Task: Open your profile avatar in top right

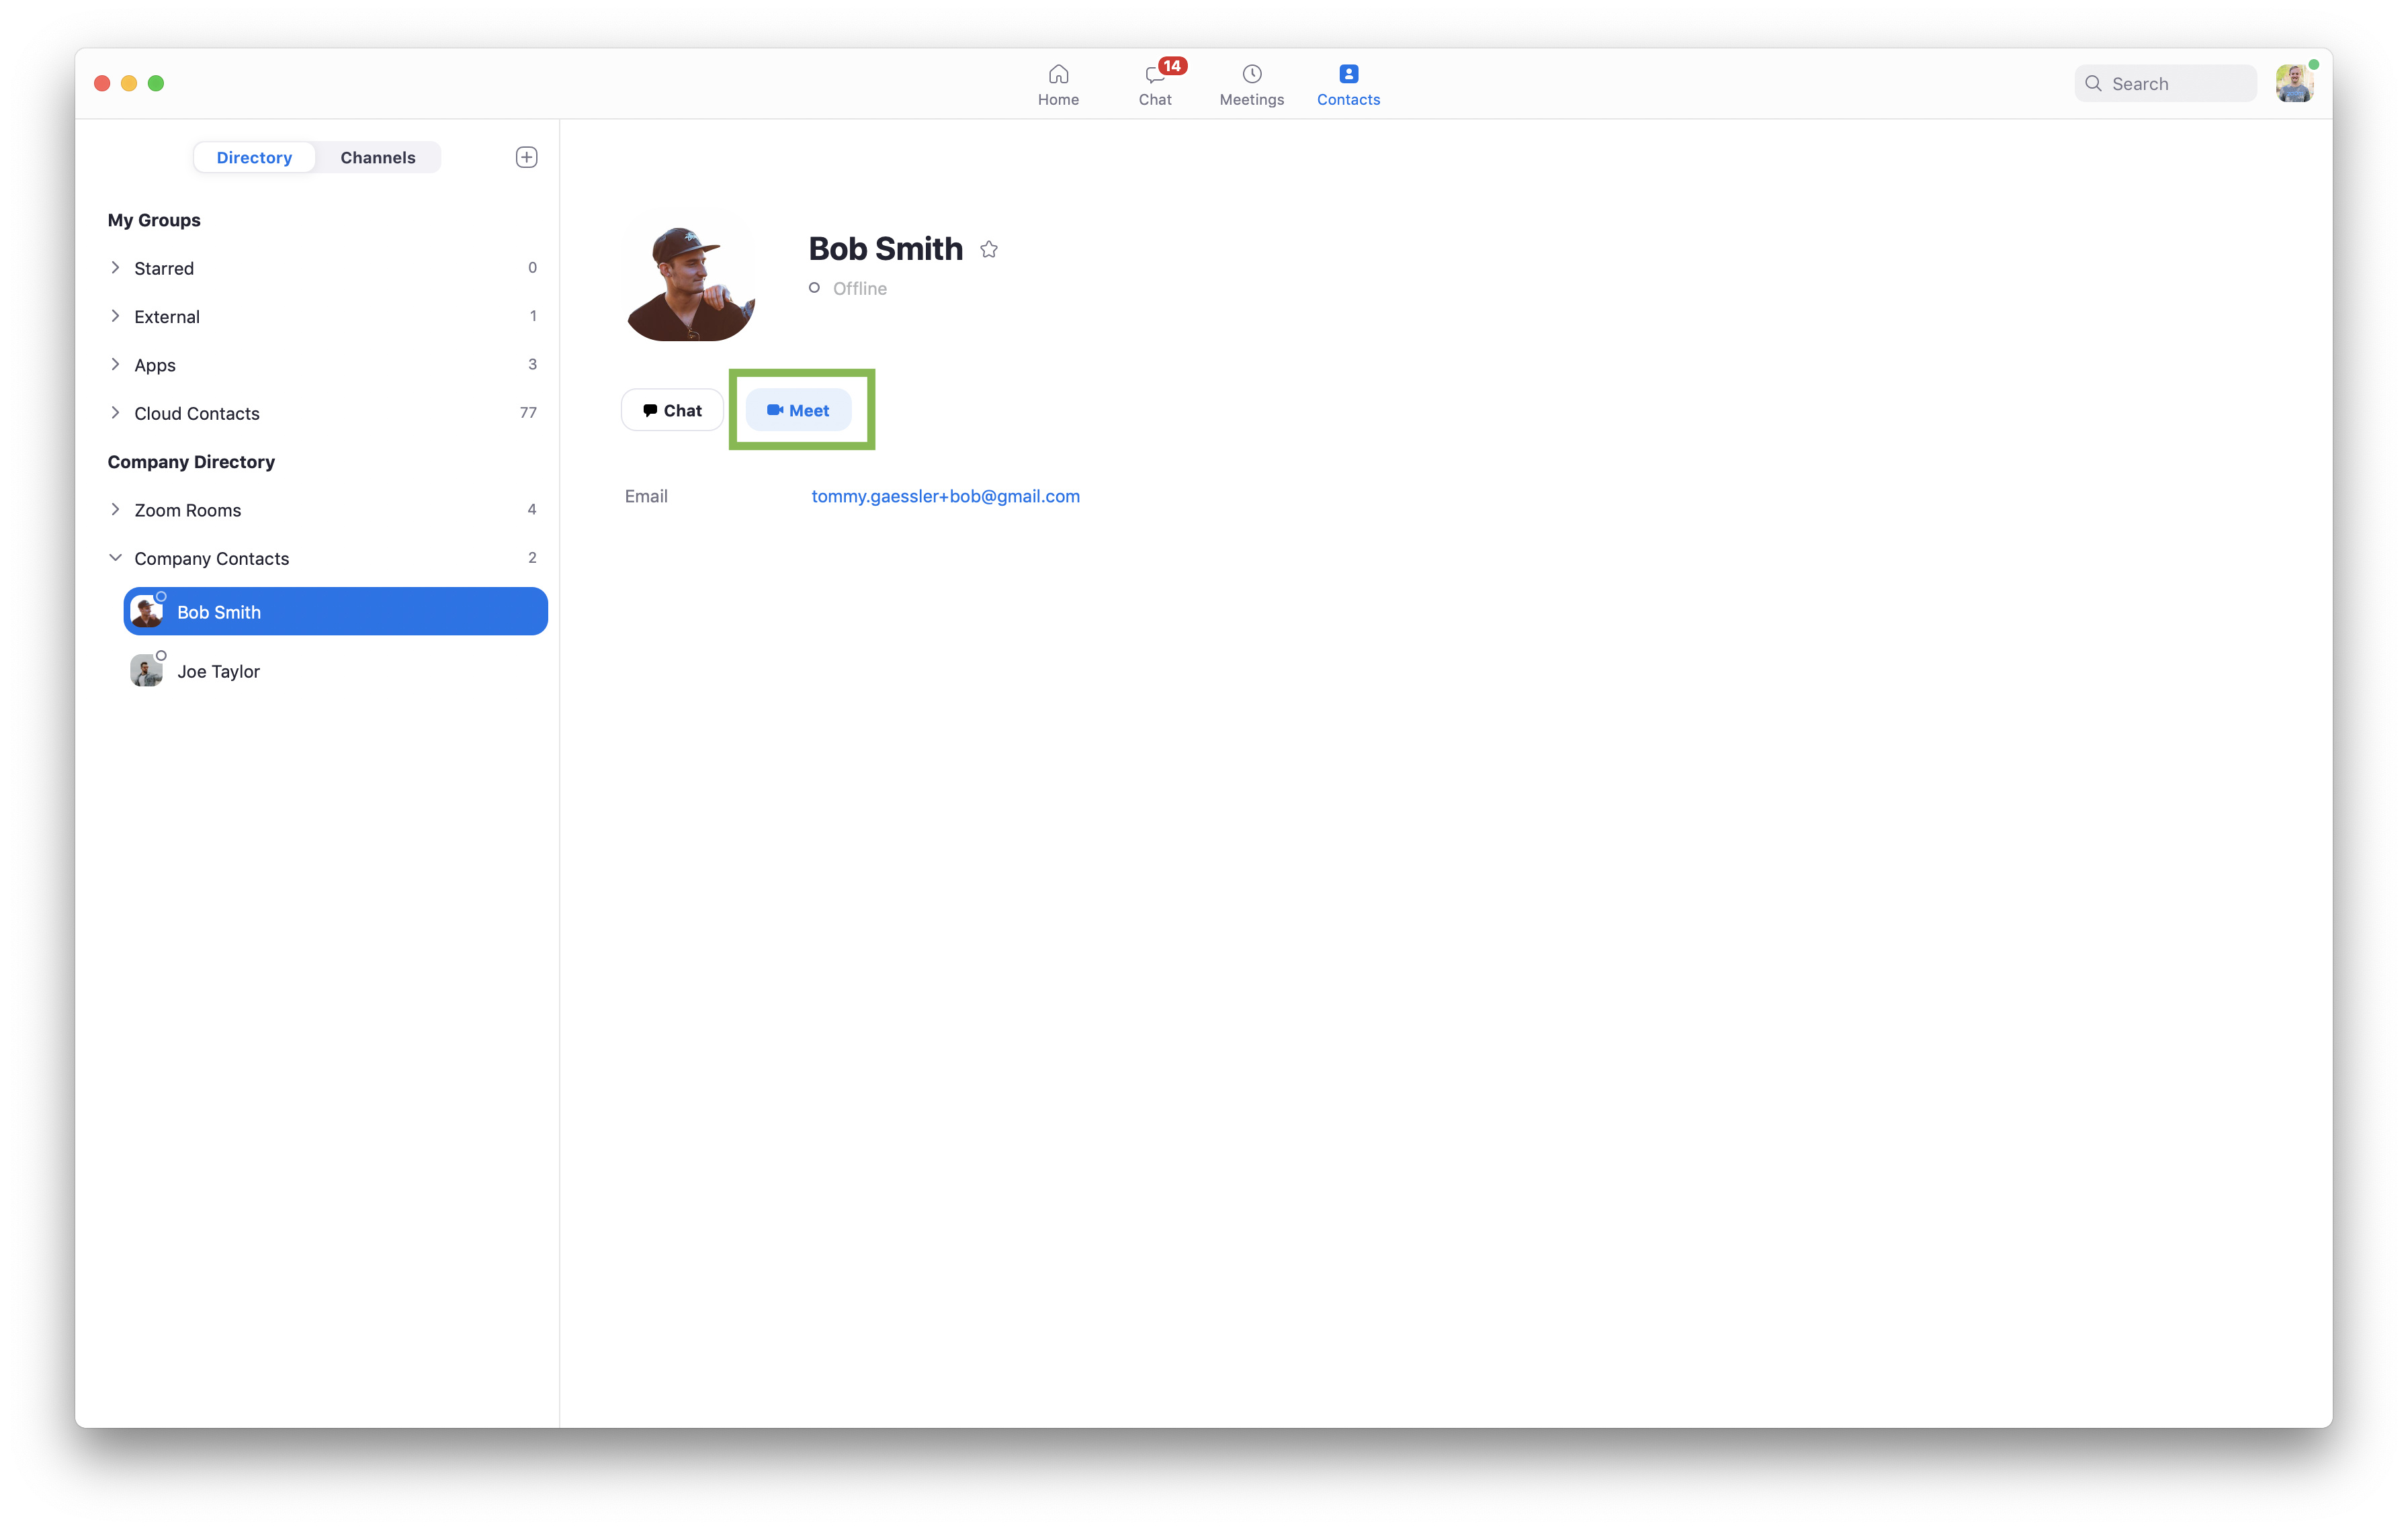Action: [x=2293, y=84]
